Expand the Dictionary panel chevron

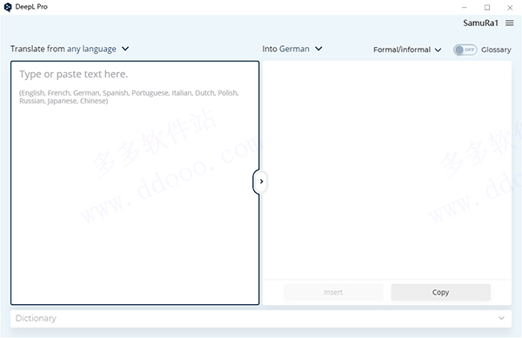click(x=501, y=318)
